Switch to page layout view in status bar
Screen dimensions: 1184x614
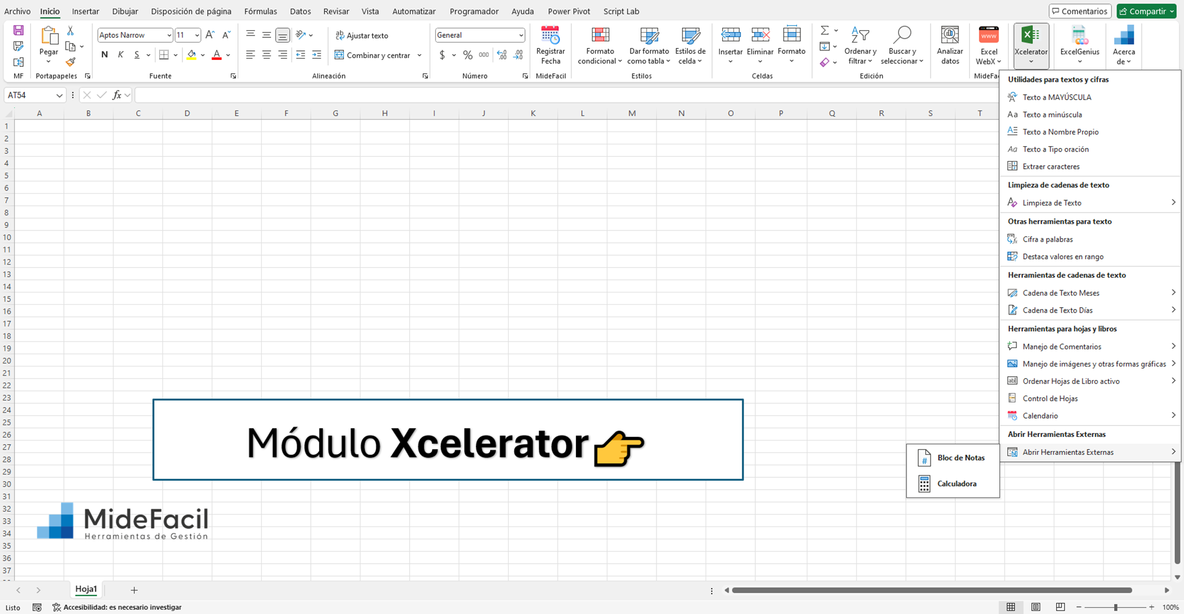(1035, 607)
